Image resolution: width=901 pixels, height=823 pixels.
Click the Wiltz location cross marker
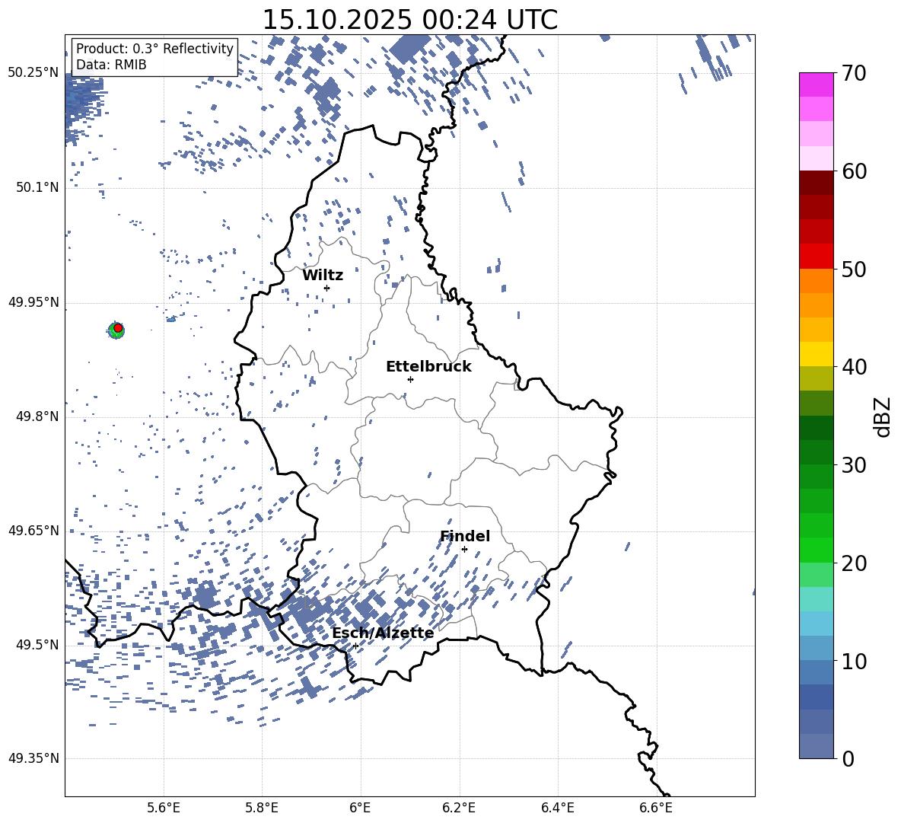coord(327,288)
